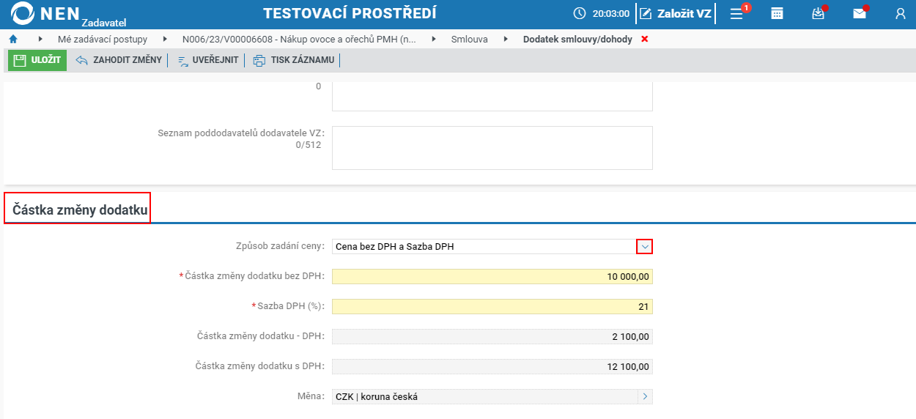Image resolution: width=916 pixels, height=419 pixels.
Task: Click Částka změny dodatku bez DPH field
Action: tap(492, 276)
